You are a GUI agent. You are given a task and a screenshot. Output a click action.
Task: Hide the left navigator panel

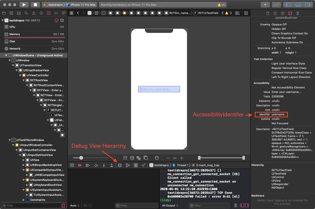point(289,5)
